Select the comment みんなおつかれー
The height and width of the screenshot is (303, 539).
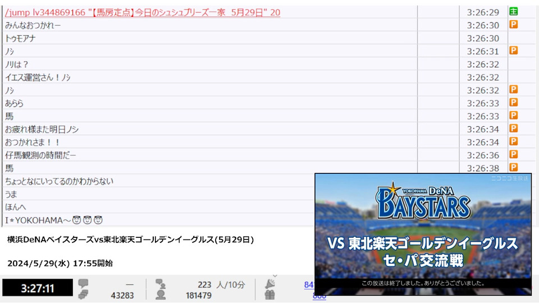click(x=33, y=25)
